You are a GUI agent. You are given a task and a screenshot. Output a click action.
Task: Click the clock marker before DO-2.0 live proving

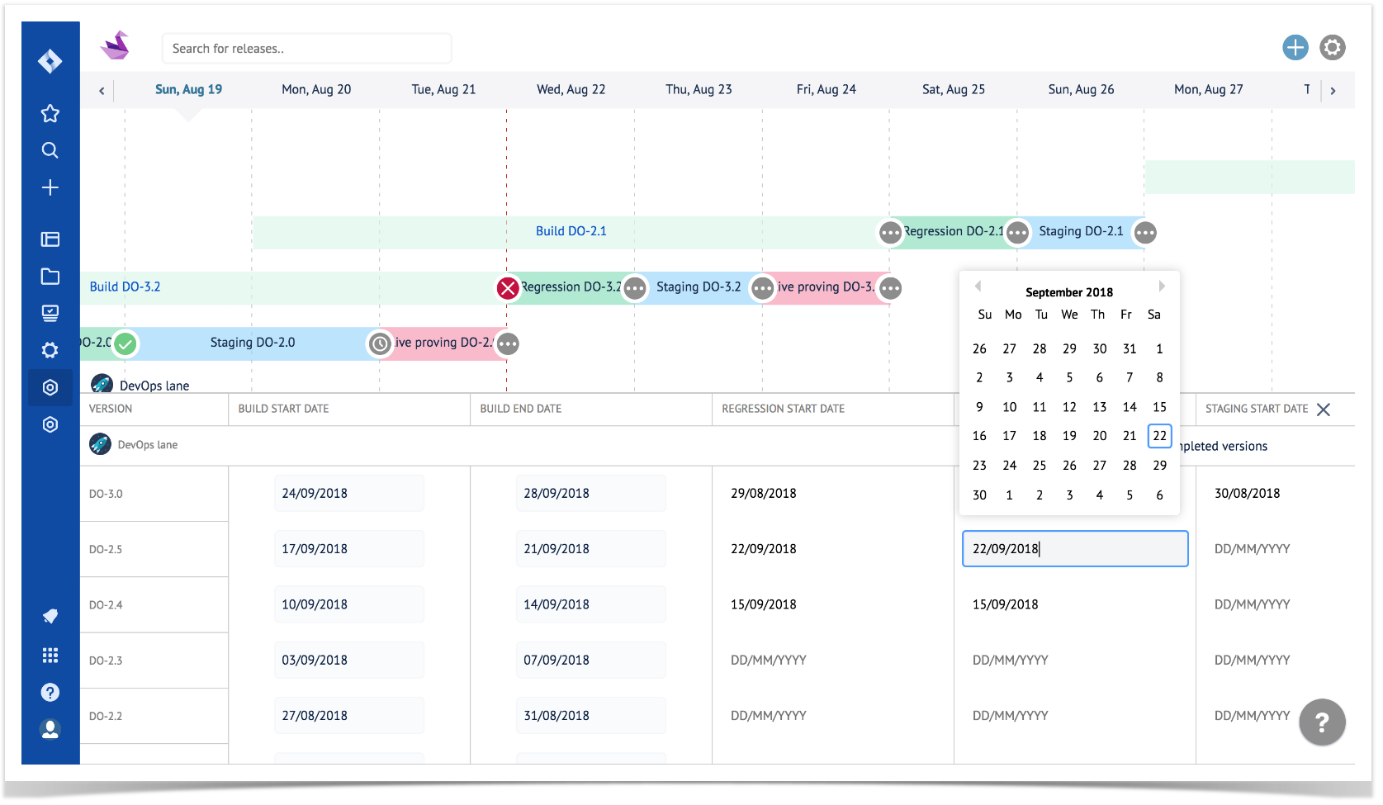pos(380,343)
